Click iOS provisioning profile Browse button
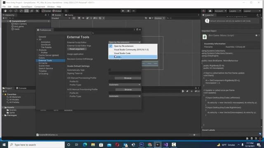The width and height of the screenshot is (264, 148). pos(128,78)
